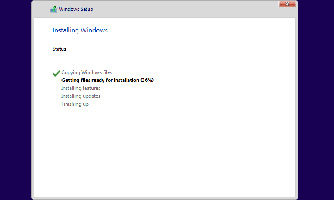
Task: Click the word "updates" in the step list
Action: click(x=91, y=96)
